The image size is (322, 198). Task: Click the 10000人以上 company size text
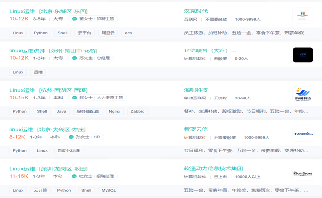pyautogui.click(x=248, y=177)
